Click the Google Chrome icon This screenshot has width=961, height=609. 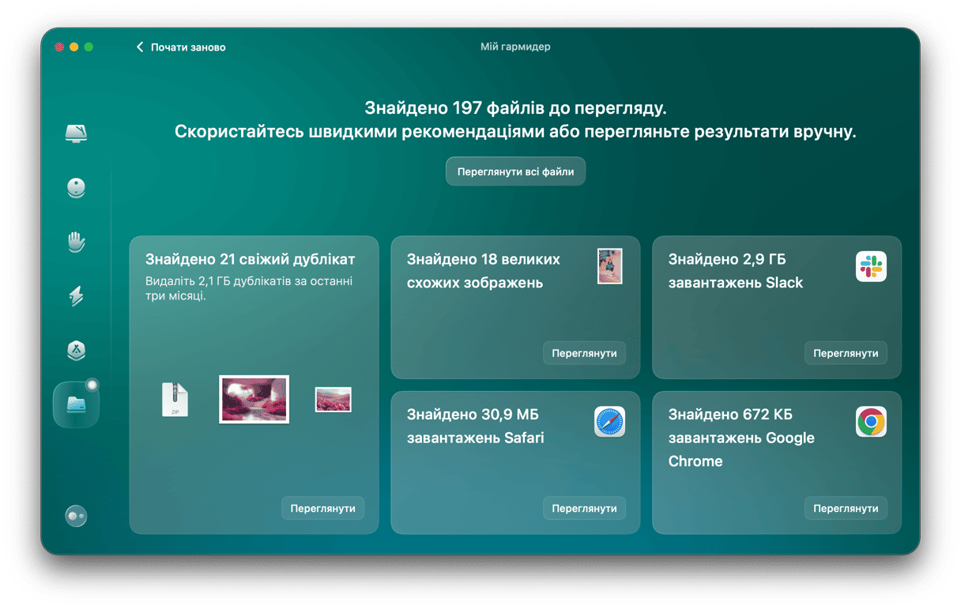point(871,422)
